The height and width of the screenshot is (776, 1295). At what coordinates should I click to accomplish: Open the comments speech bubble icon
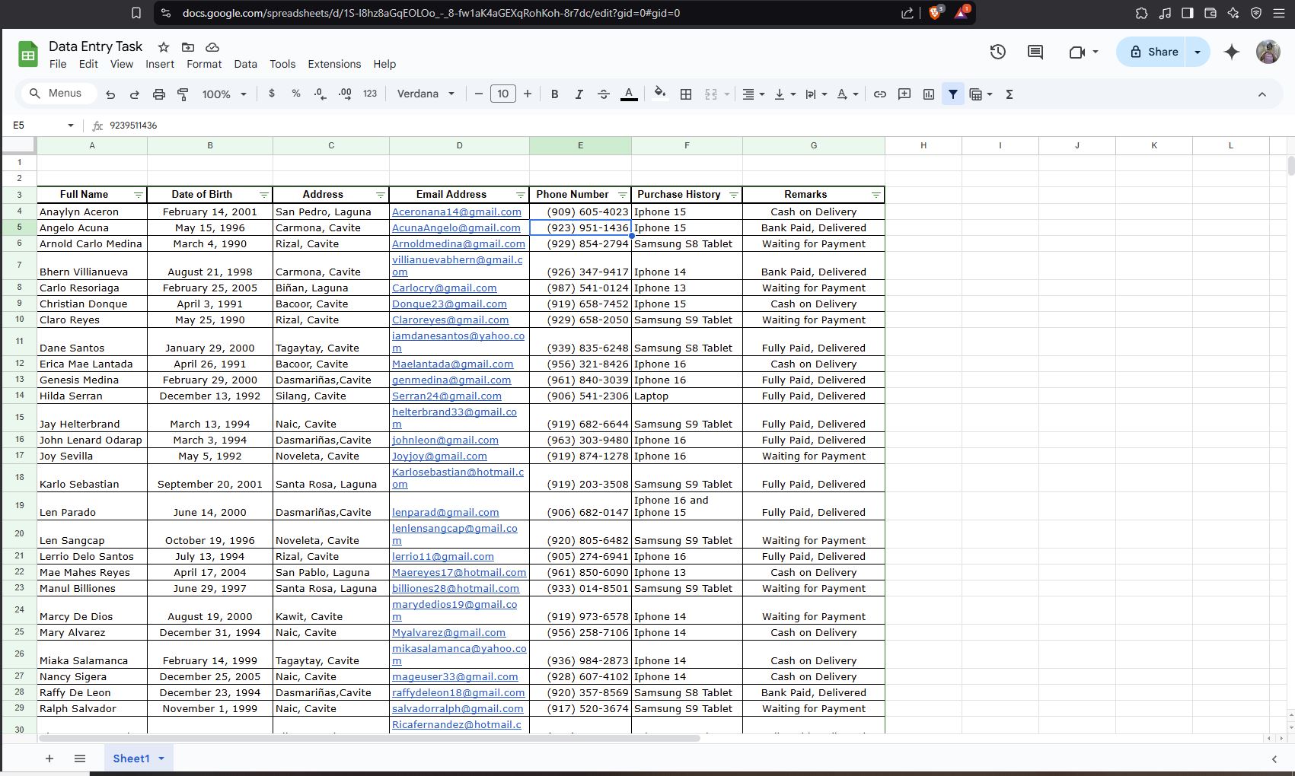[x=1035, y=52]
